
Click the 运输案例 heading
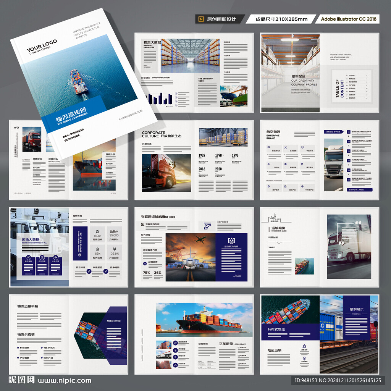(278, 228)
